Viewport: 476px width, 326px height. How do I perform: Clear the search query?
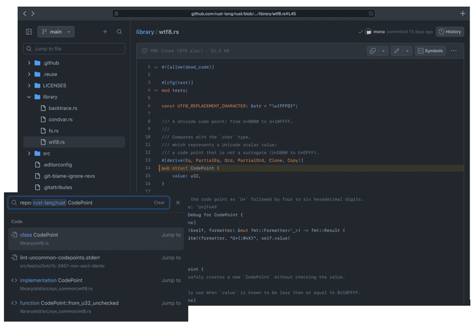(159, 202)
